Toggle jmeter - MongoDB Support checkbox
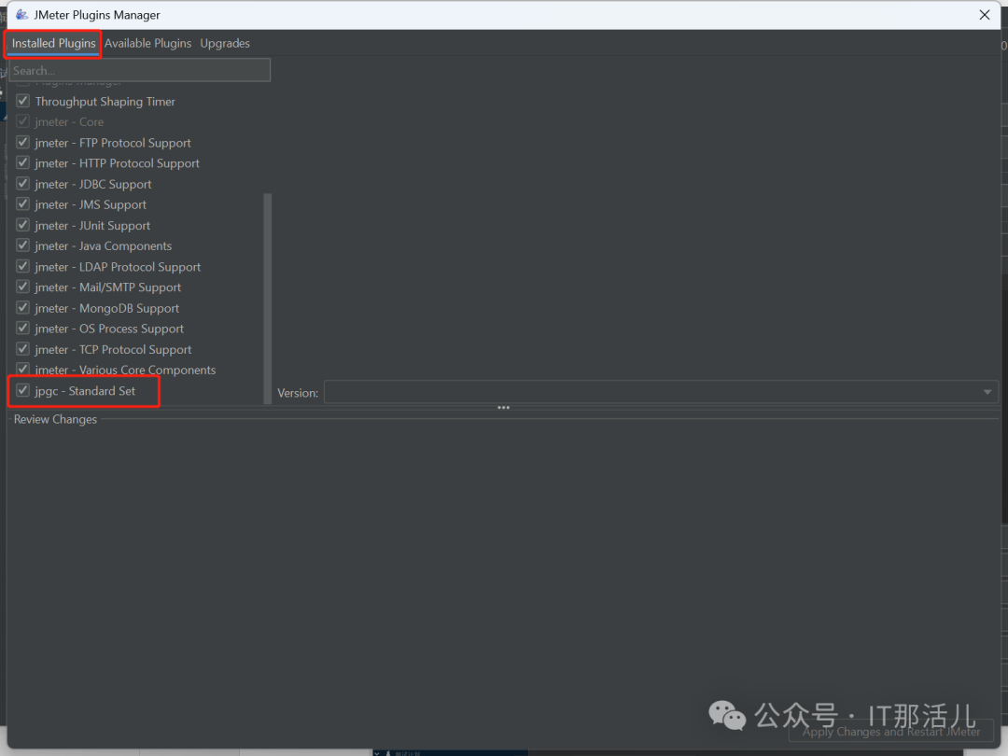1008x756 pixels. 23,307
